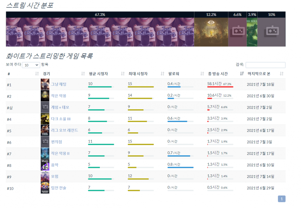
Task: Sort by 경기 column sort arrows
Action: pos(83,74)
